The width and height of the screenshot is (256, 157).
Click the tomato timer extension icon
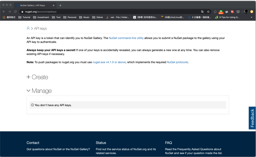click(226, 11)
